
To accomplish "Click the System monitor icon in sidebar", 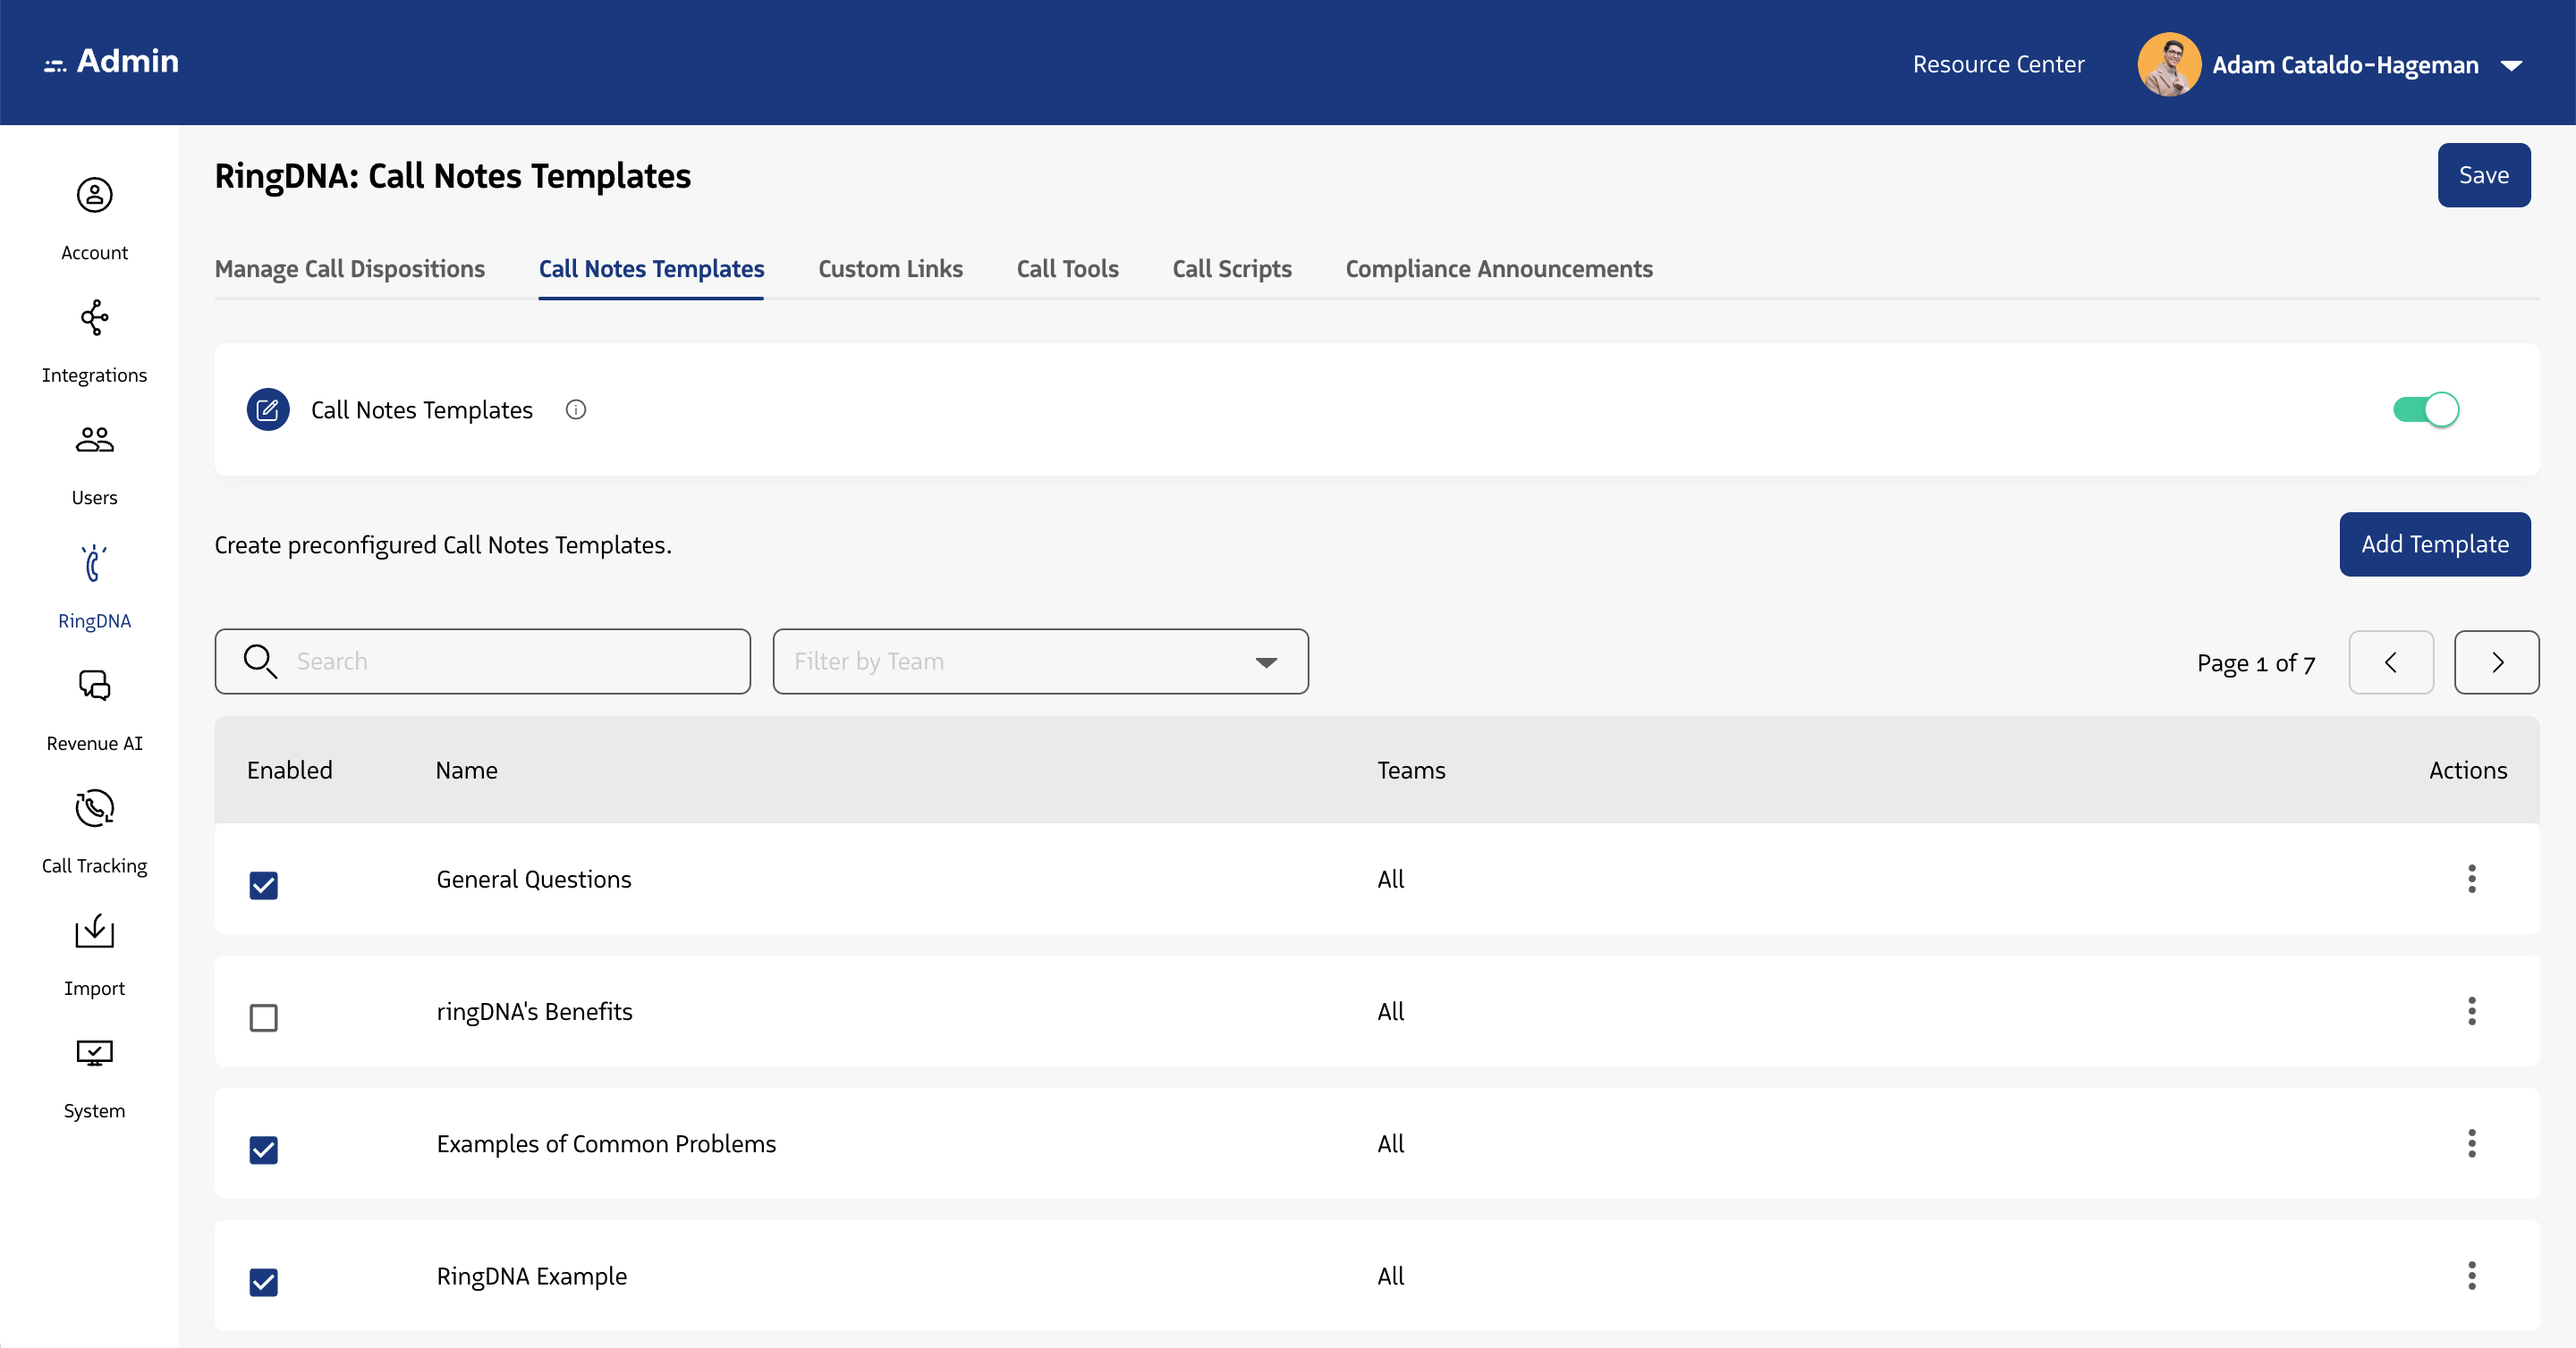I will [x=94, y=1053].
